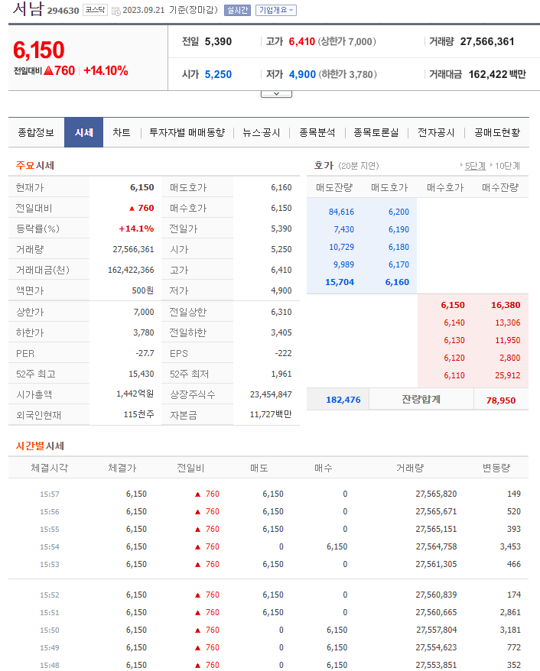This screenshot has height=671, width=540.
Task: Click the bid price 6,130
Action: 454,340
